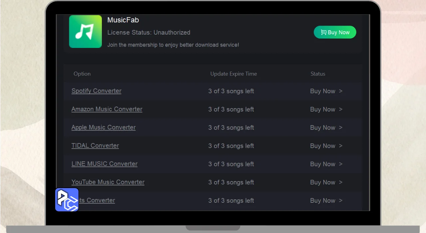
Task: Open the Apple Music Converter link
Action: (104, 127)
